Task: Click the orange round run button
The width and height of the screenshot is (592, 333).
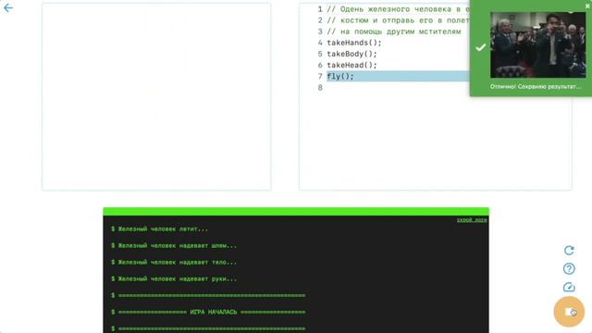Action: pos(569,312)
